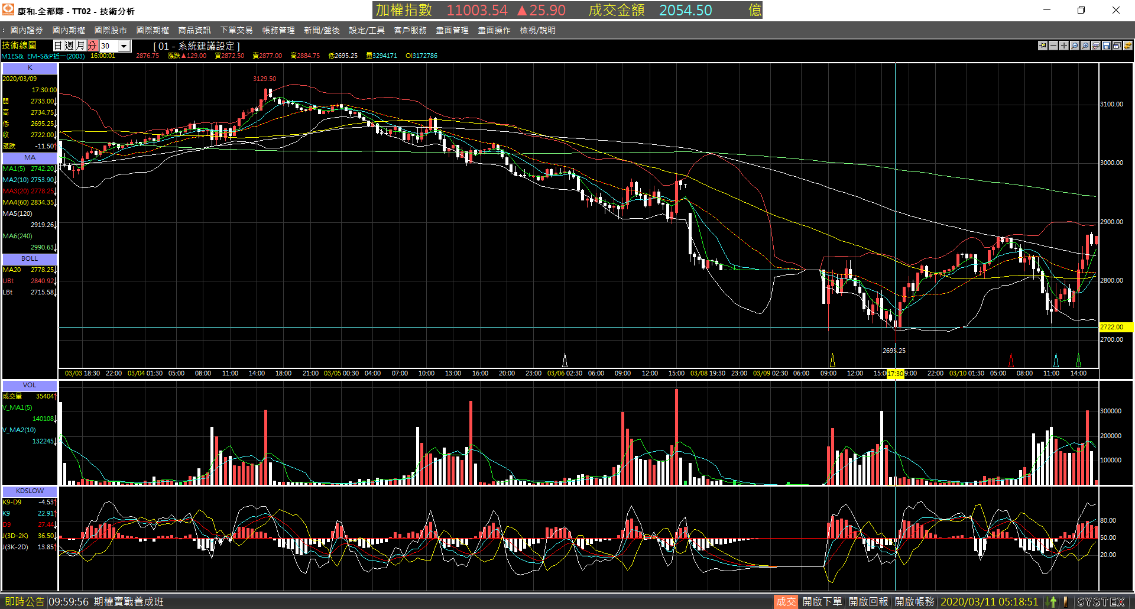Open the 國內證券 menu
The height and width of the screenshot is (609, 1135).
27,30
